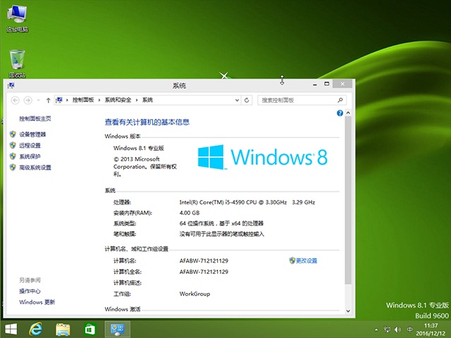
Task: Select Windows 8.1 专业版 edition text
Action: [139, 148]
